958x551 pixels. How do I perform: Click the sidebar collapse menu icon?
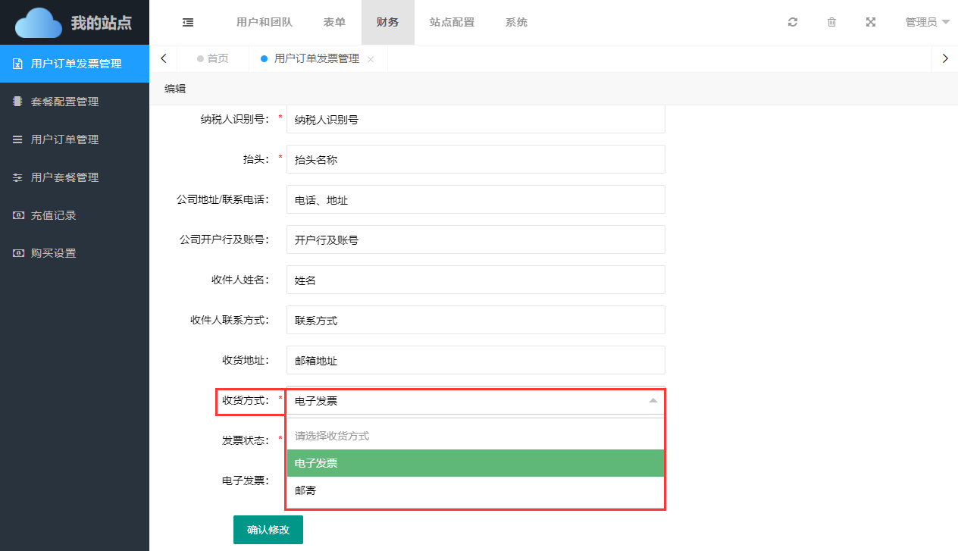[188, 23]
